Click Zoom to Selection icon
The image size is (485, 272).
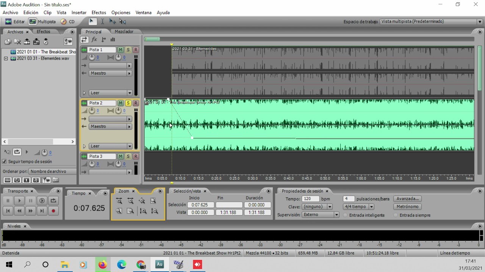(x=153, y=201)
